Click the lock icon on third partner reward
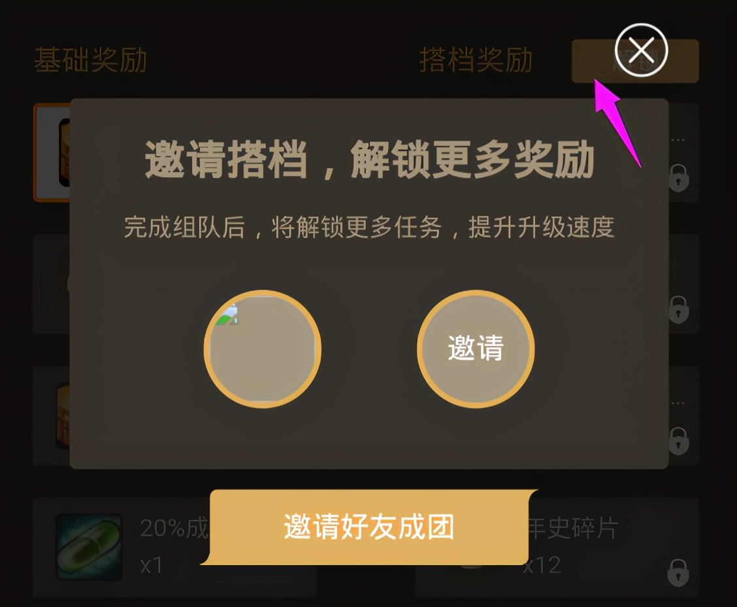The image size is (737, 607). point(678,441)
